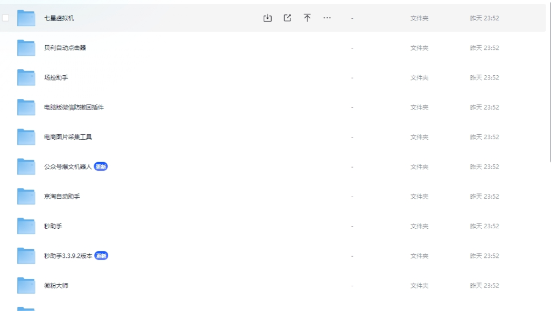
Task: Download the 七星虚拟机 folder
Action: click(267, 18)
